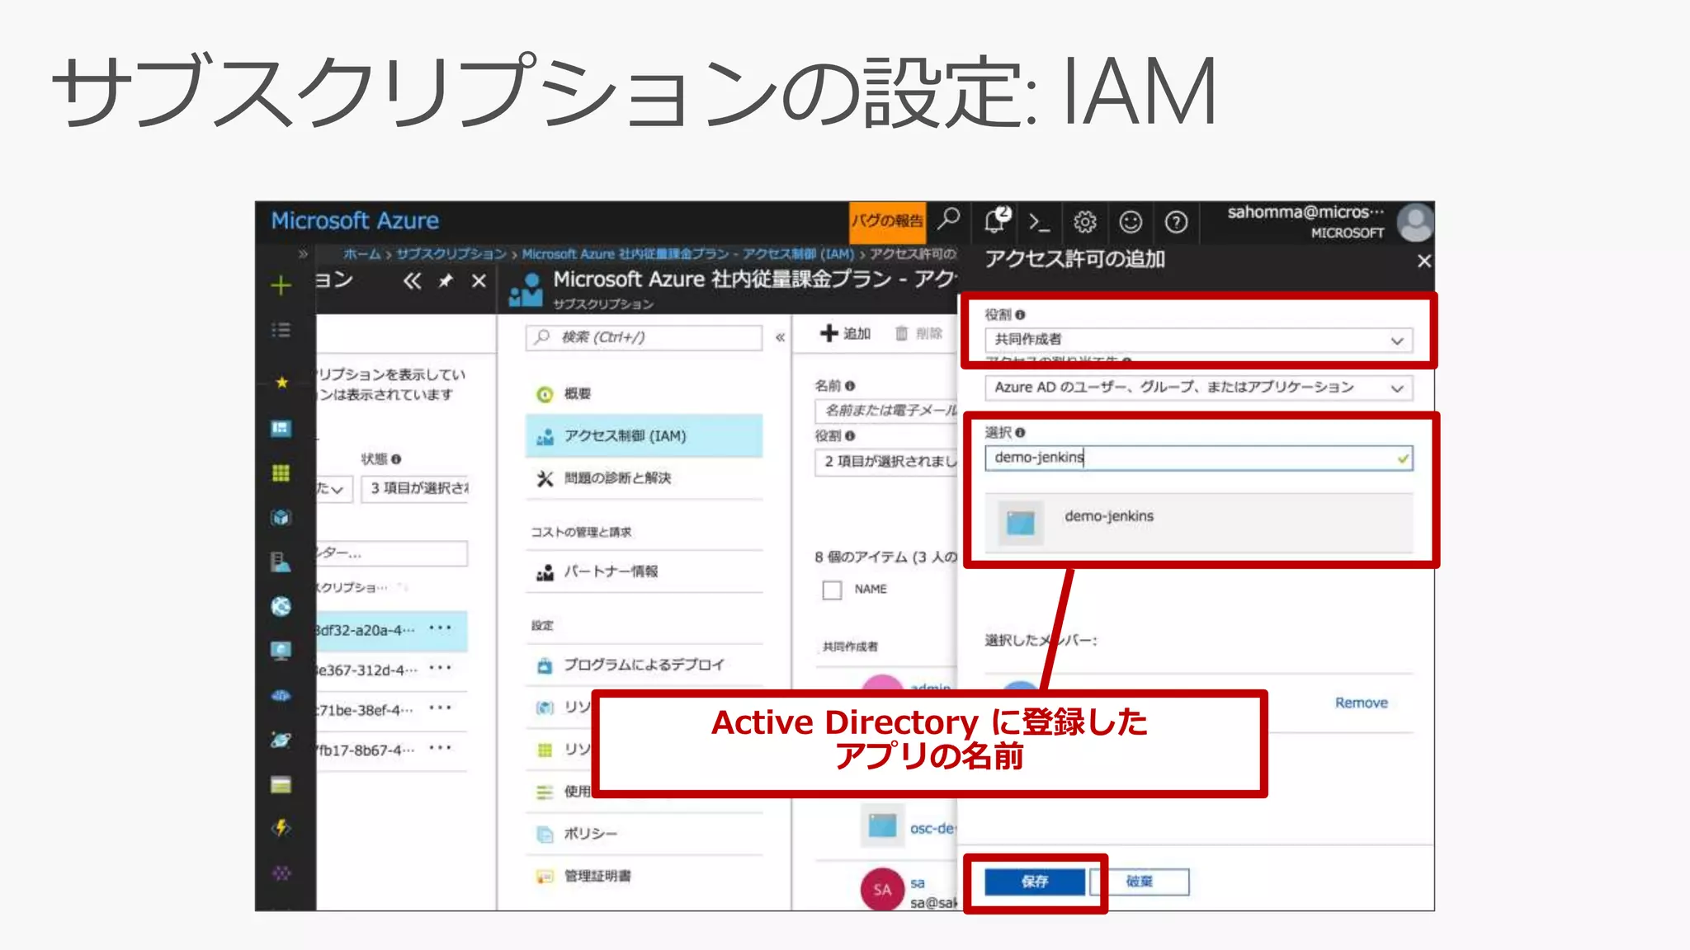
Task: Click the Remove link for selected member
Action: tap(1361, 703)
